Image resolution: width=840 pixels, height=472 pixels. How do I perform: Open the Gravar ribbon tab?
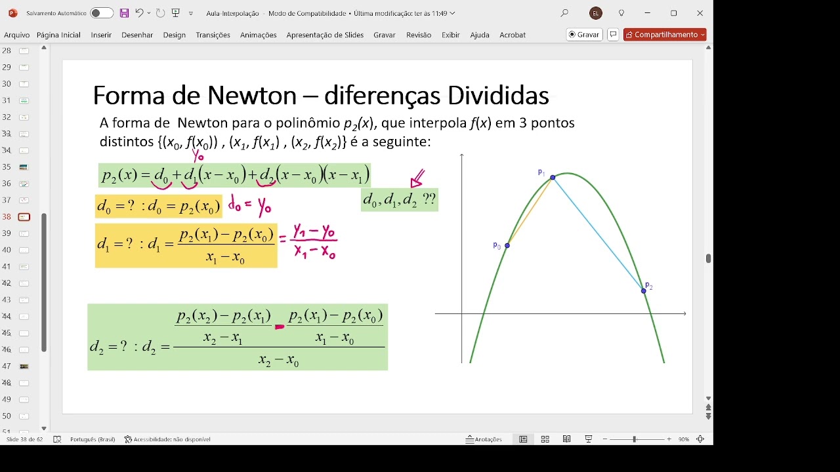click(385, 35)
